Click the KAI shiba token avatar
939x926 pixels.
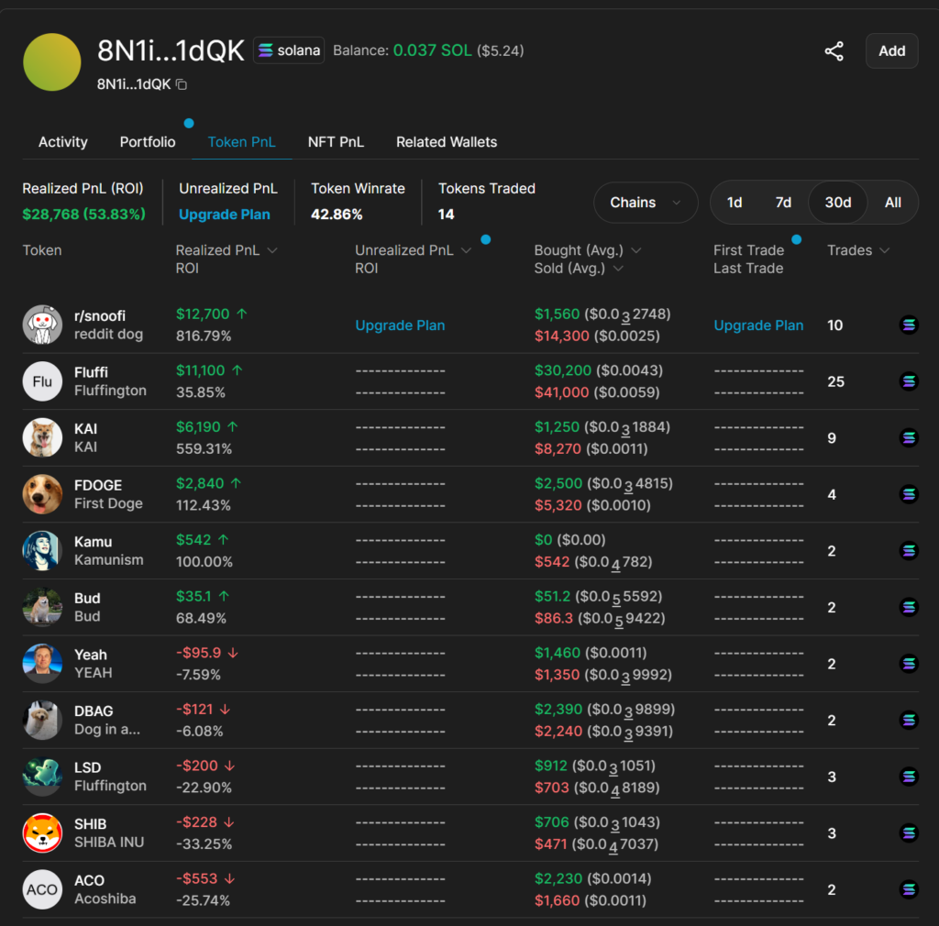click(42, 437)
